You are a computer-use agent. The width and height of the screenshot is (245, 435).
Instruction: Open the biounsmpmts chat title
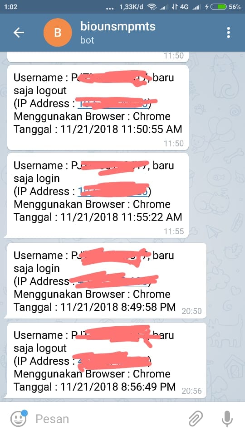coord(118,27)
